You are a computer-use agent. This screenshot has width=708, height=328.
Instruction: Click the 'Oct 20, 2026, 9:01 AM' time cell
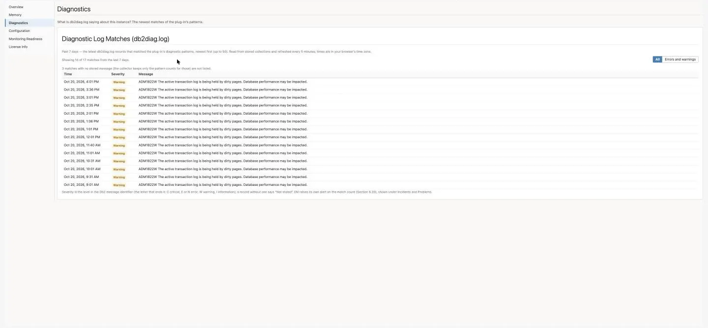[81, 184]
